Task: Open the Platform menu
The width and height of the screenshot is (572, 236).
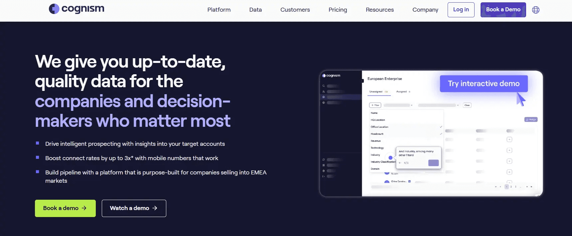Action: pos(219,10)
